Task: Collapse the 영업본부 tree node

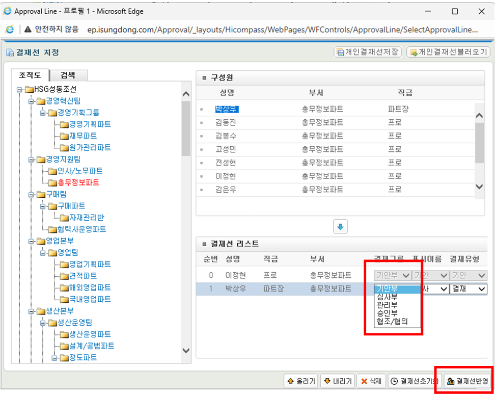Action: coord(31,241)
